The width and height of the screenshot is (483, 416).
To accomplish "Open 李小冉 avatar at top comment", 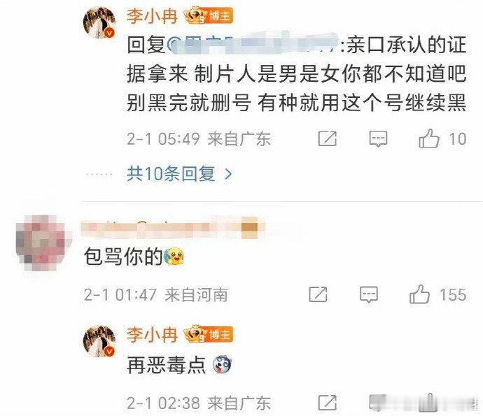I will [99, 22].
